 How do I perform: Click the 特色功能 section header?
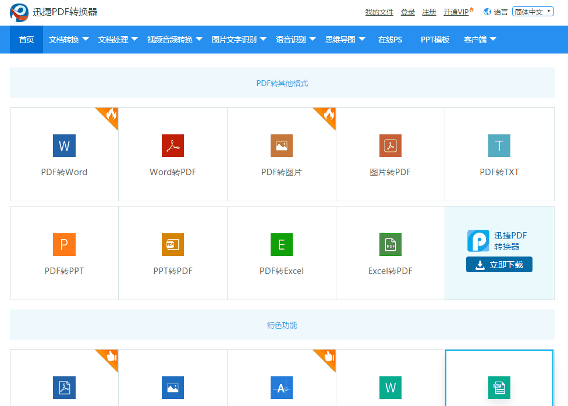coord(282,325)
